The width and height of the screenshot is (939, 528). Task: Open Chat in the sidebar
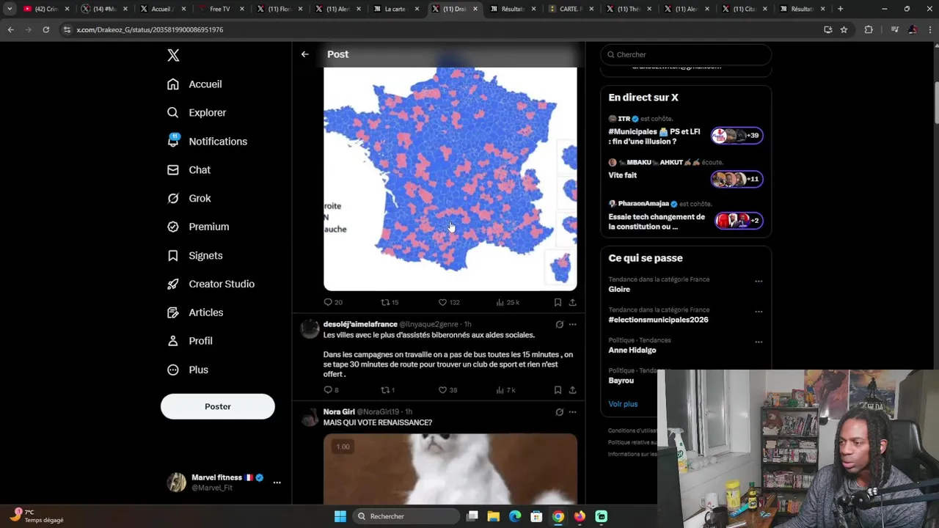189,170
